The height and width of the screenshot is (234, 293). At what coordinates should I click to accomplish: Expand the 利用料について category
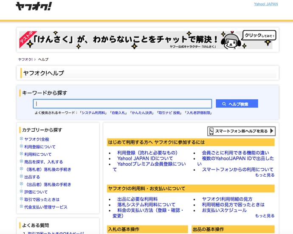[21, 154]
